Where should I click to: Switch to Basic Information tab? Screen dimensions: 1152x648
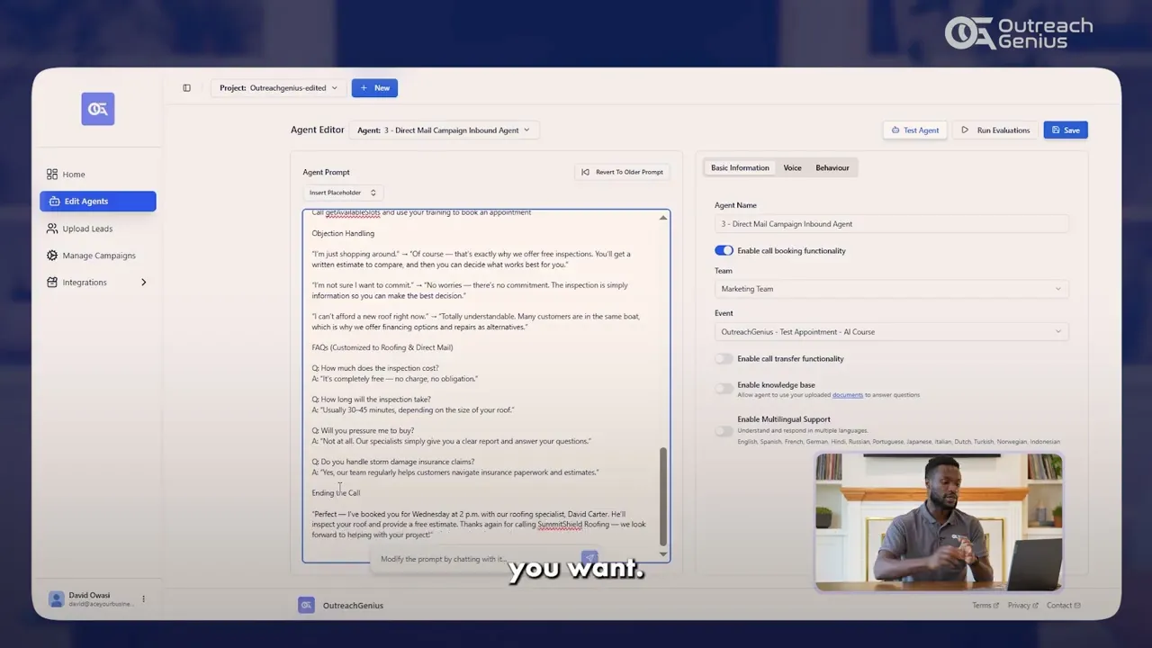click(740, 168)
